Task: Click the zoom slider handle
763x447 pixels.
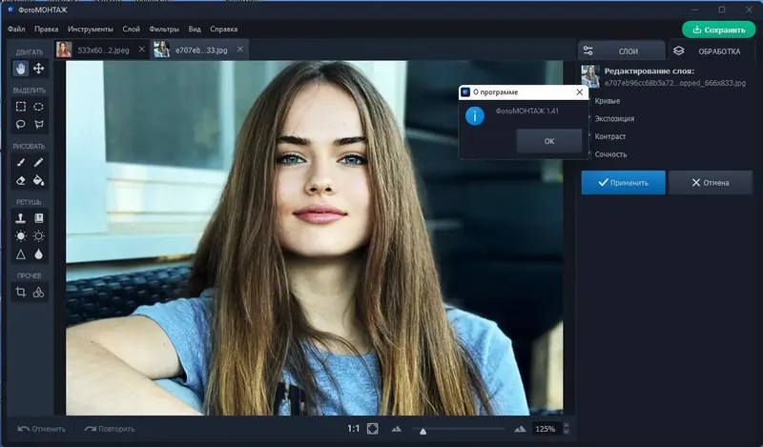Action: click(423, 430)
